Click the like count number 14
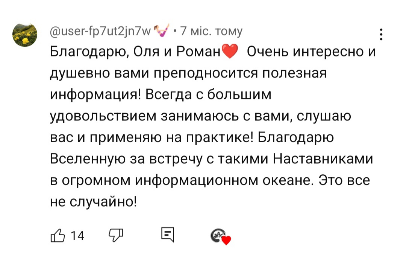The height and width of the screenshot is (265, 406). [78, 236]
